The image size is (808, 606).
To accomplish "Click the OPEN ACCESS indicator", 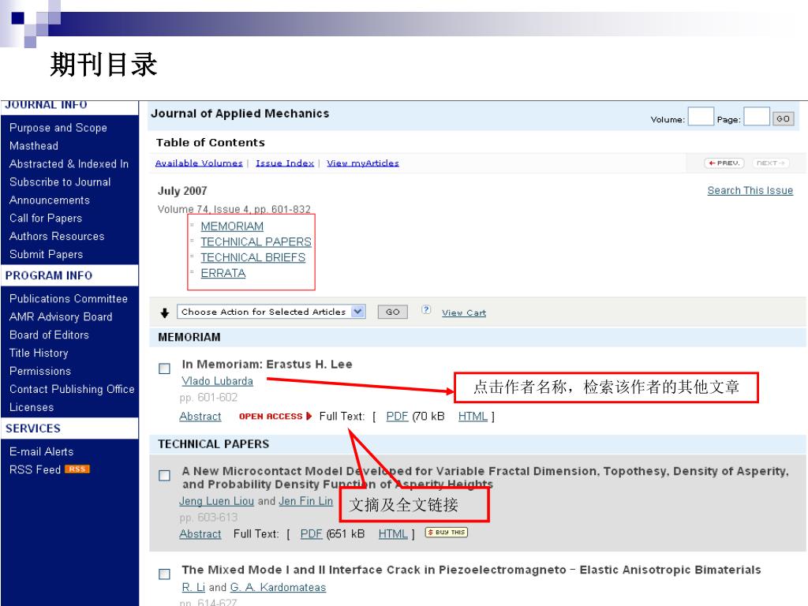I will click(275, 417).
